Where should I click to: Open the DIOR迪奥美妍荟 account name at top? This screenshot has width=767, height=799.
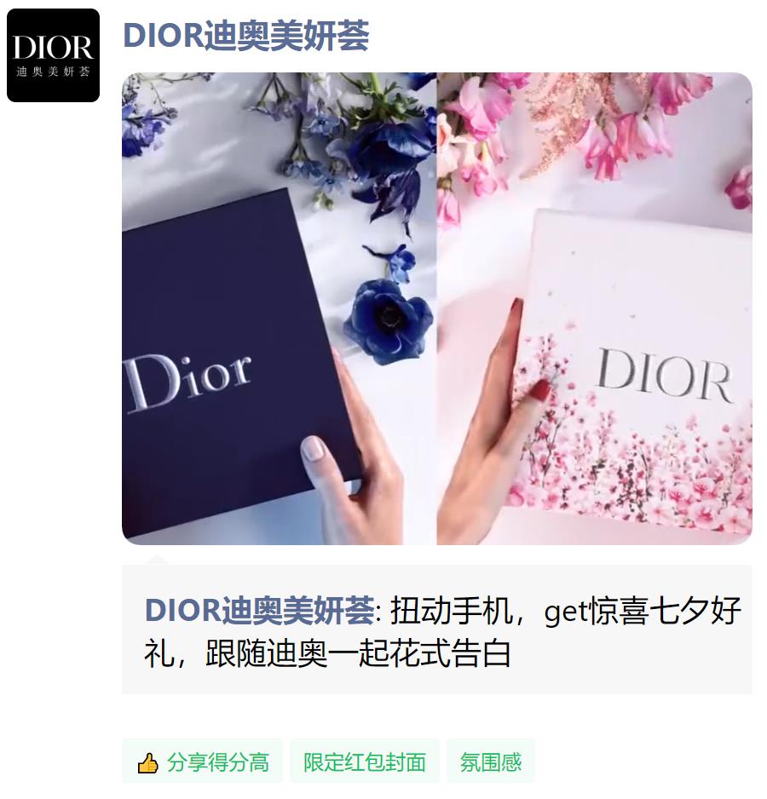click(x=245, y=36)
